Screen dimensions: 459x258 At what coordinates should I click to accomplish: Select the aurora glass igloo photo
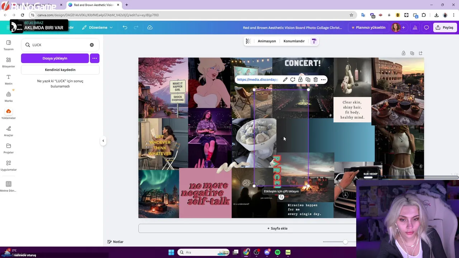pos(158,194)
